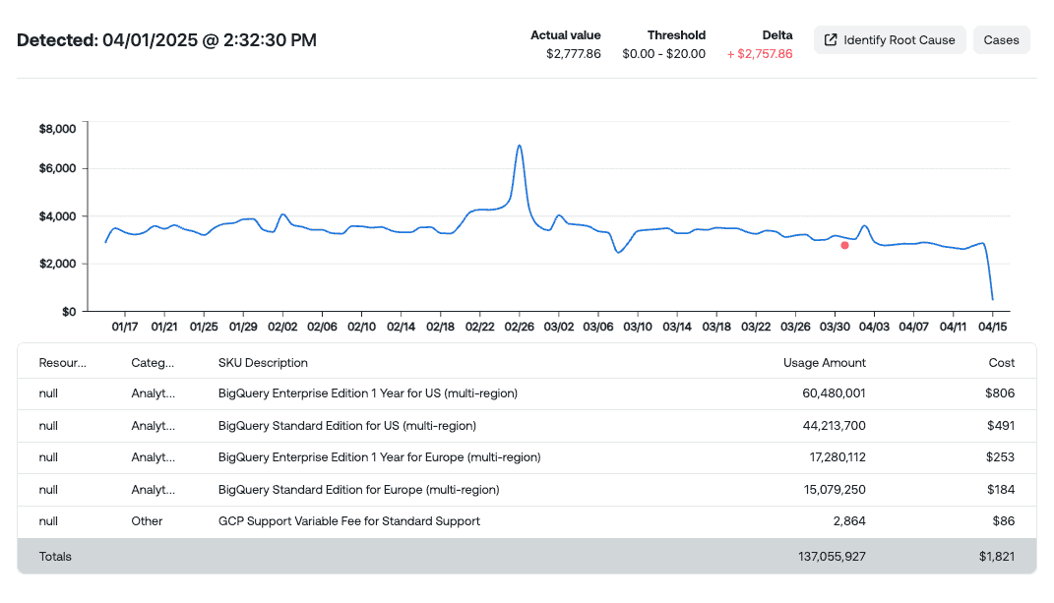1054x603 pixels.
Task: Click the Cost column header
Action: coord(1001,362)
